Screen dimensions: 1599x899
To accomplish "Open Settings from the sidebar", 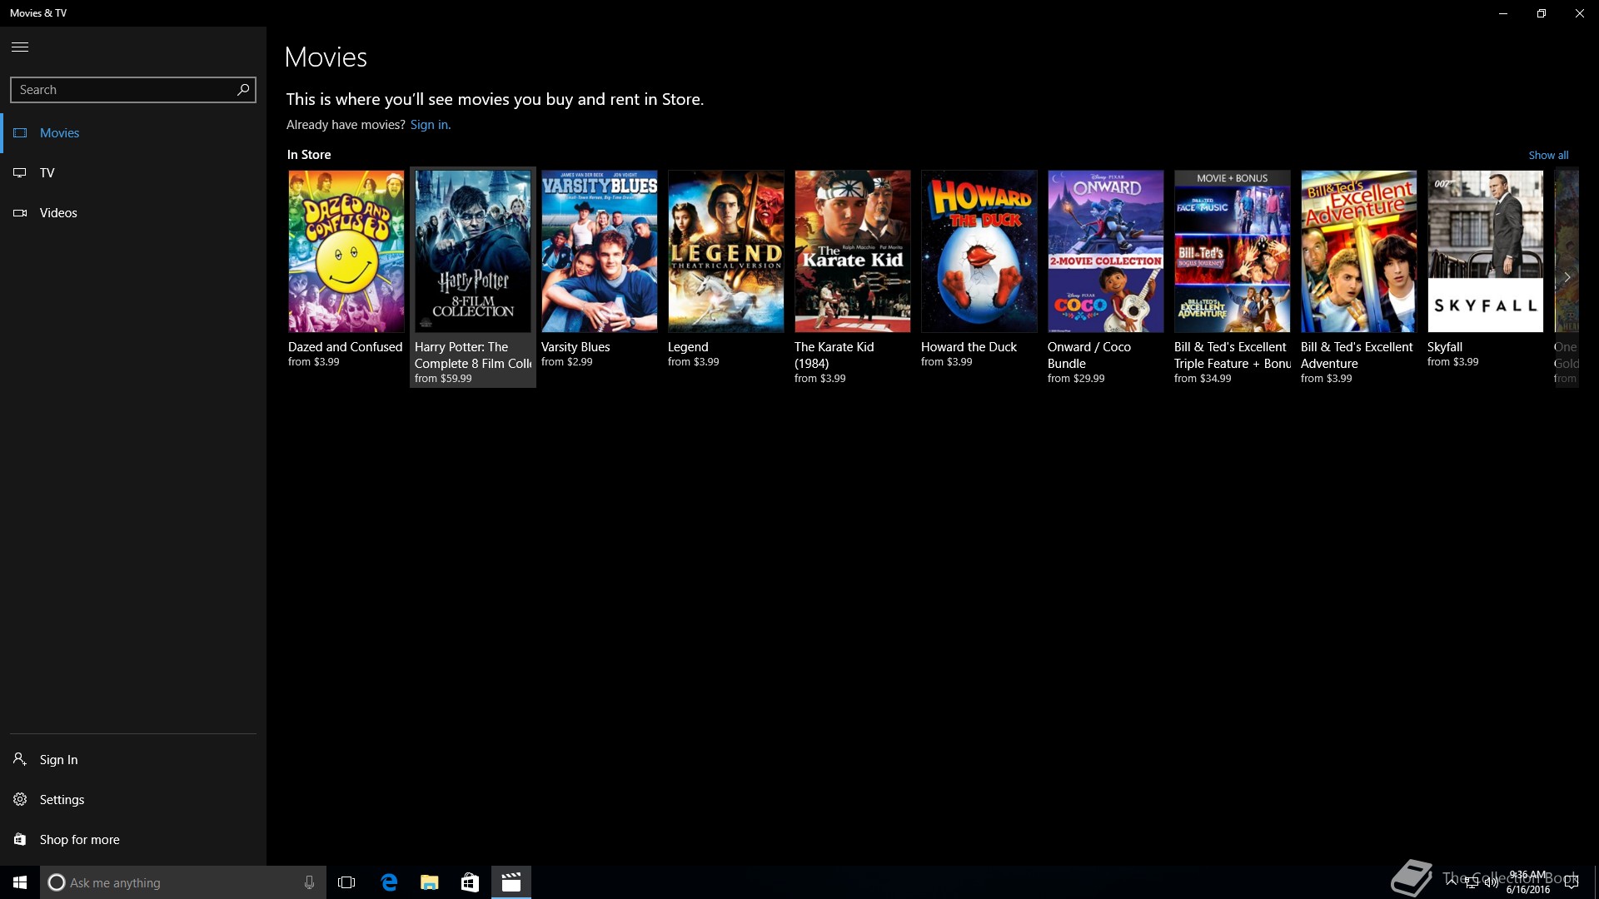I will pos(133,800).
